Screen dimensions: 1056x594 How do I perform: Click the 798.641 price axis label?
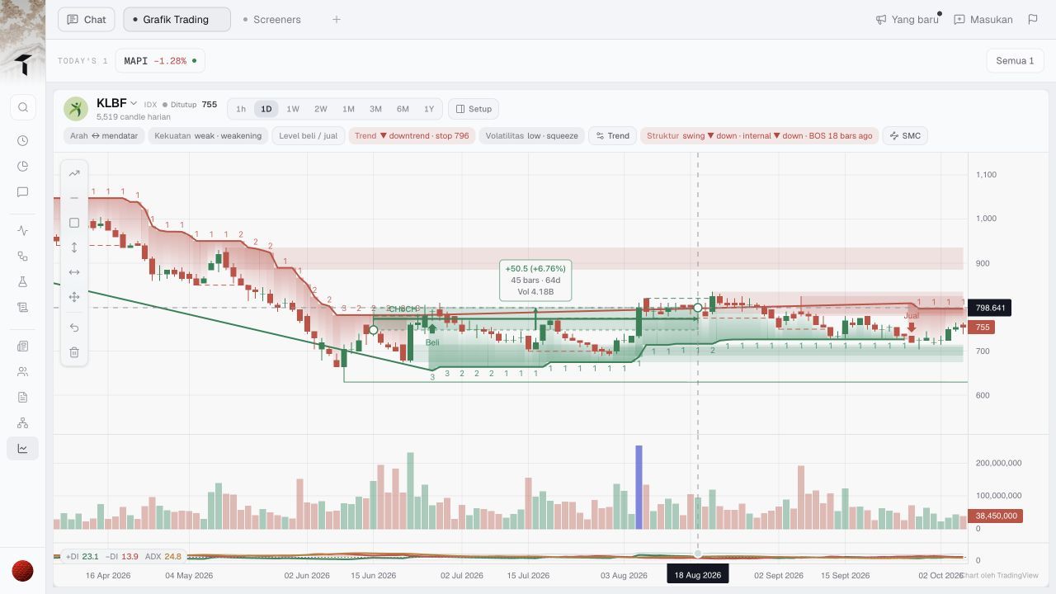pos(988,308)
